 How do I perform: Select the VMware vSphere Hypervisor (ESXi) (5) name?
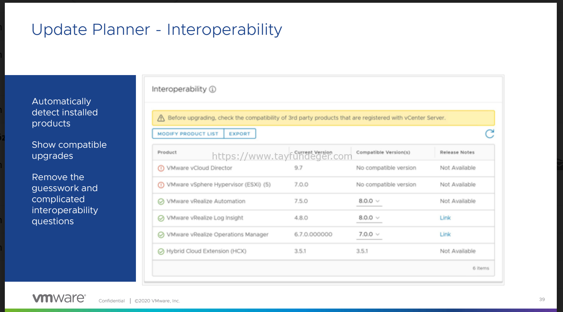point(219,185)
